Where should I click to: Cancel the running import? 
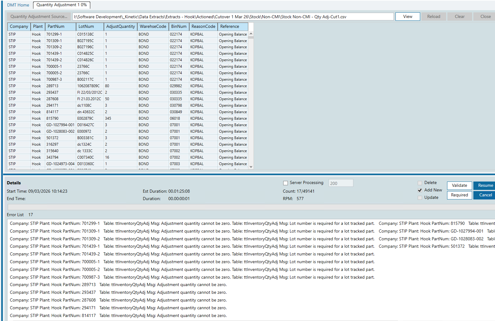[485, 195]
